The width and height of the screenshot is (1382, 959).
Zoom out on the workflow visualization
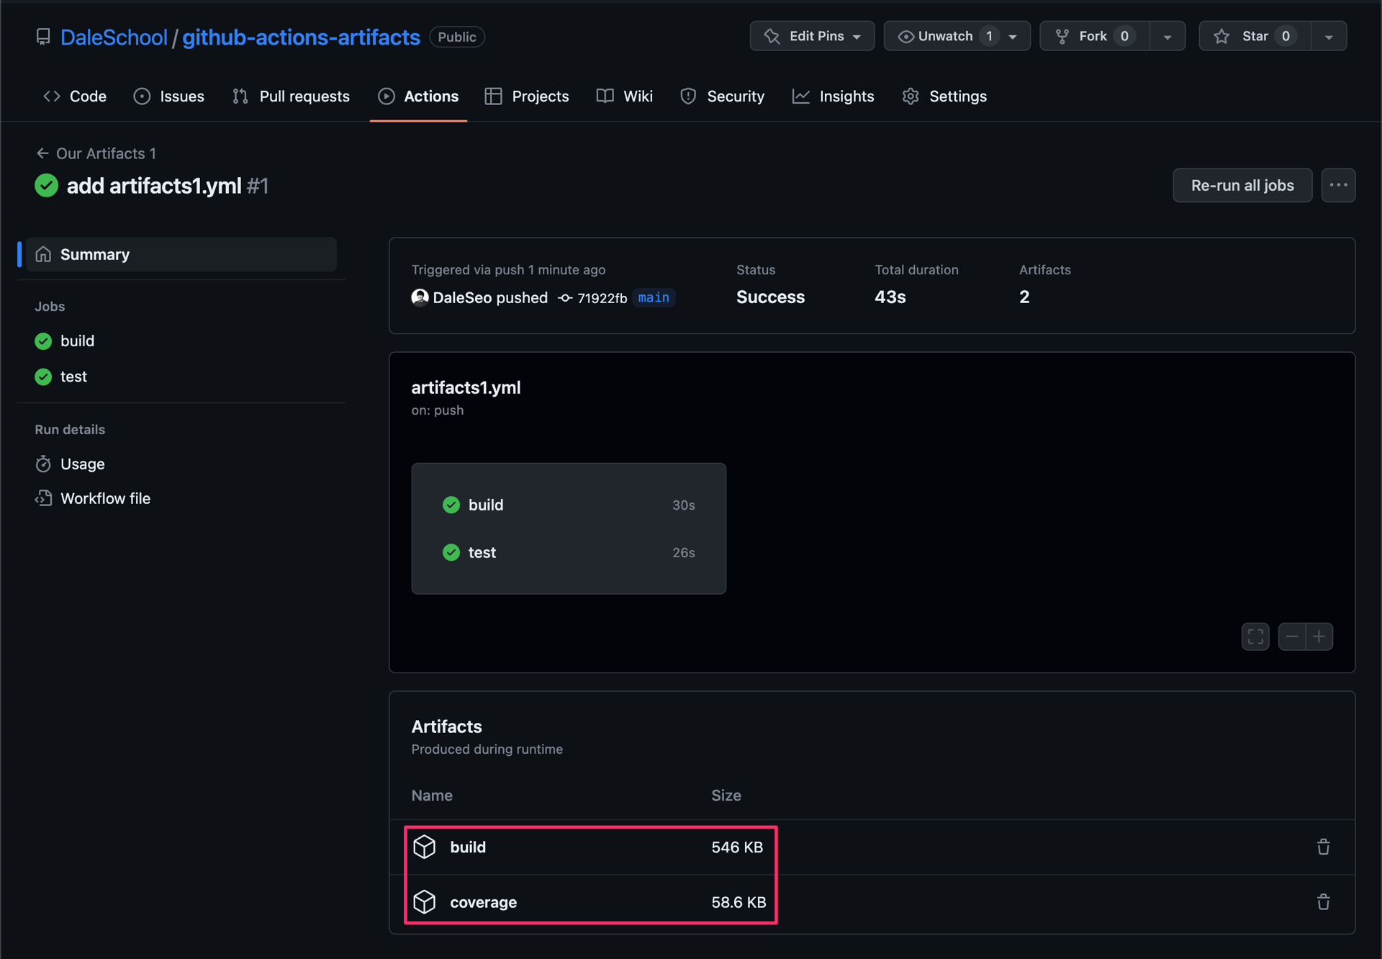[x=1292, y=636]
